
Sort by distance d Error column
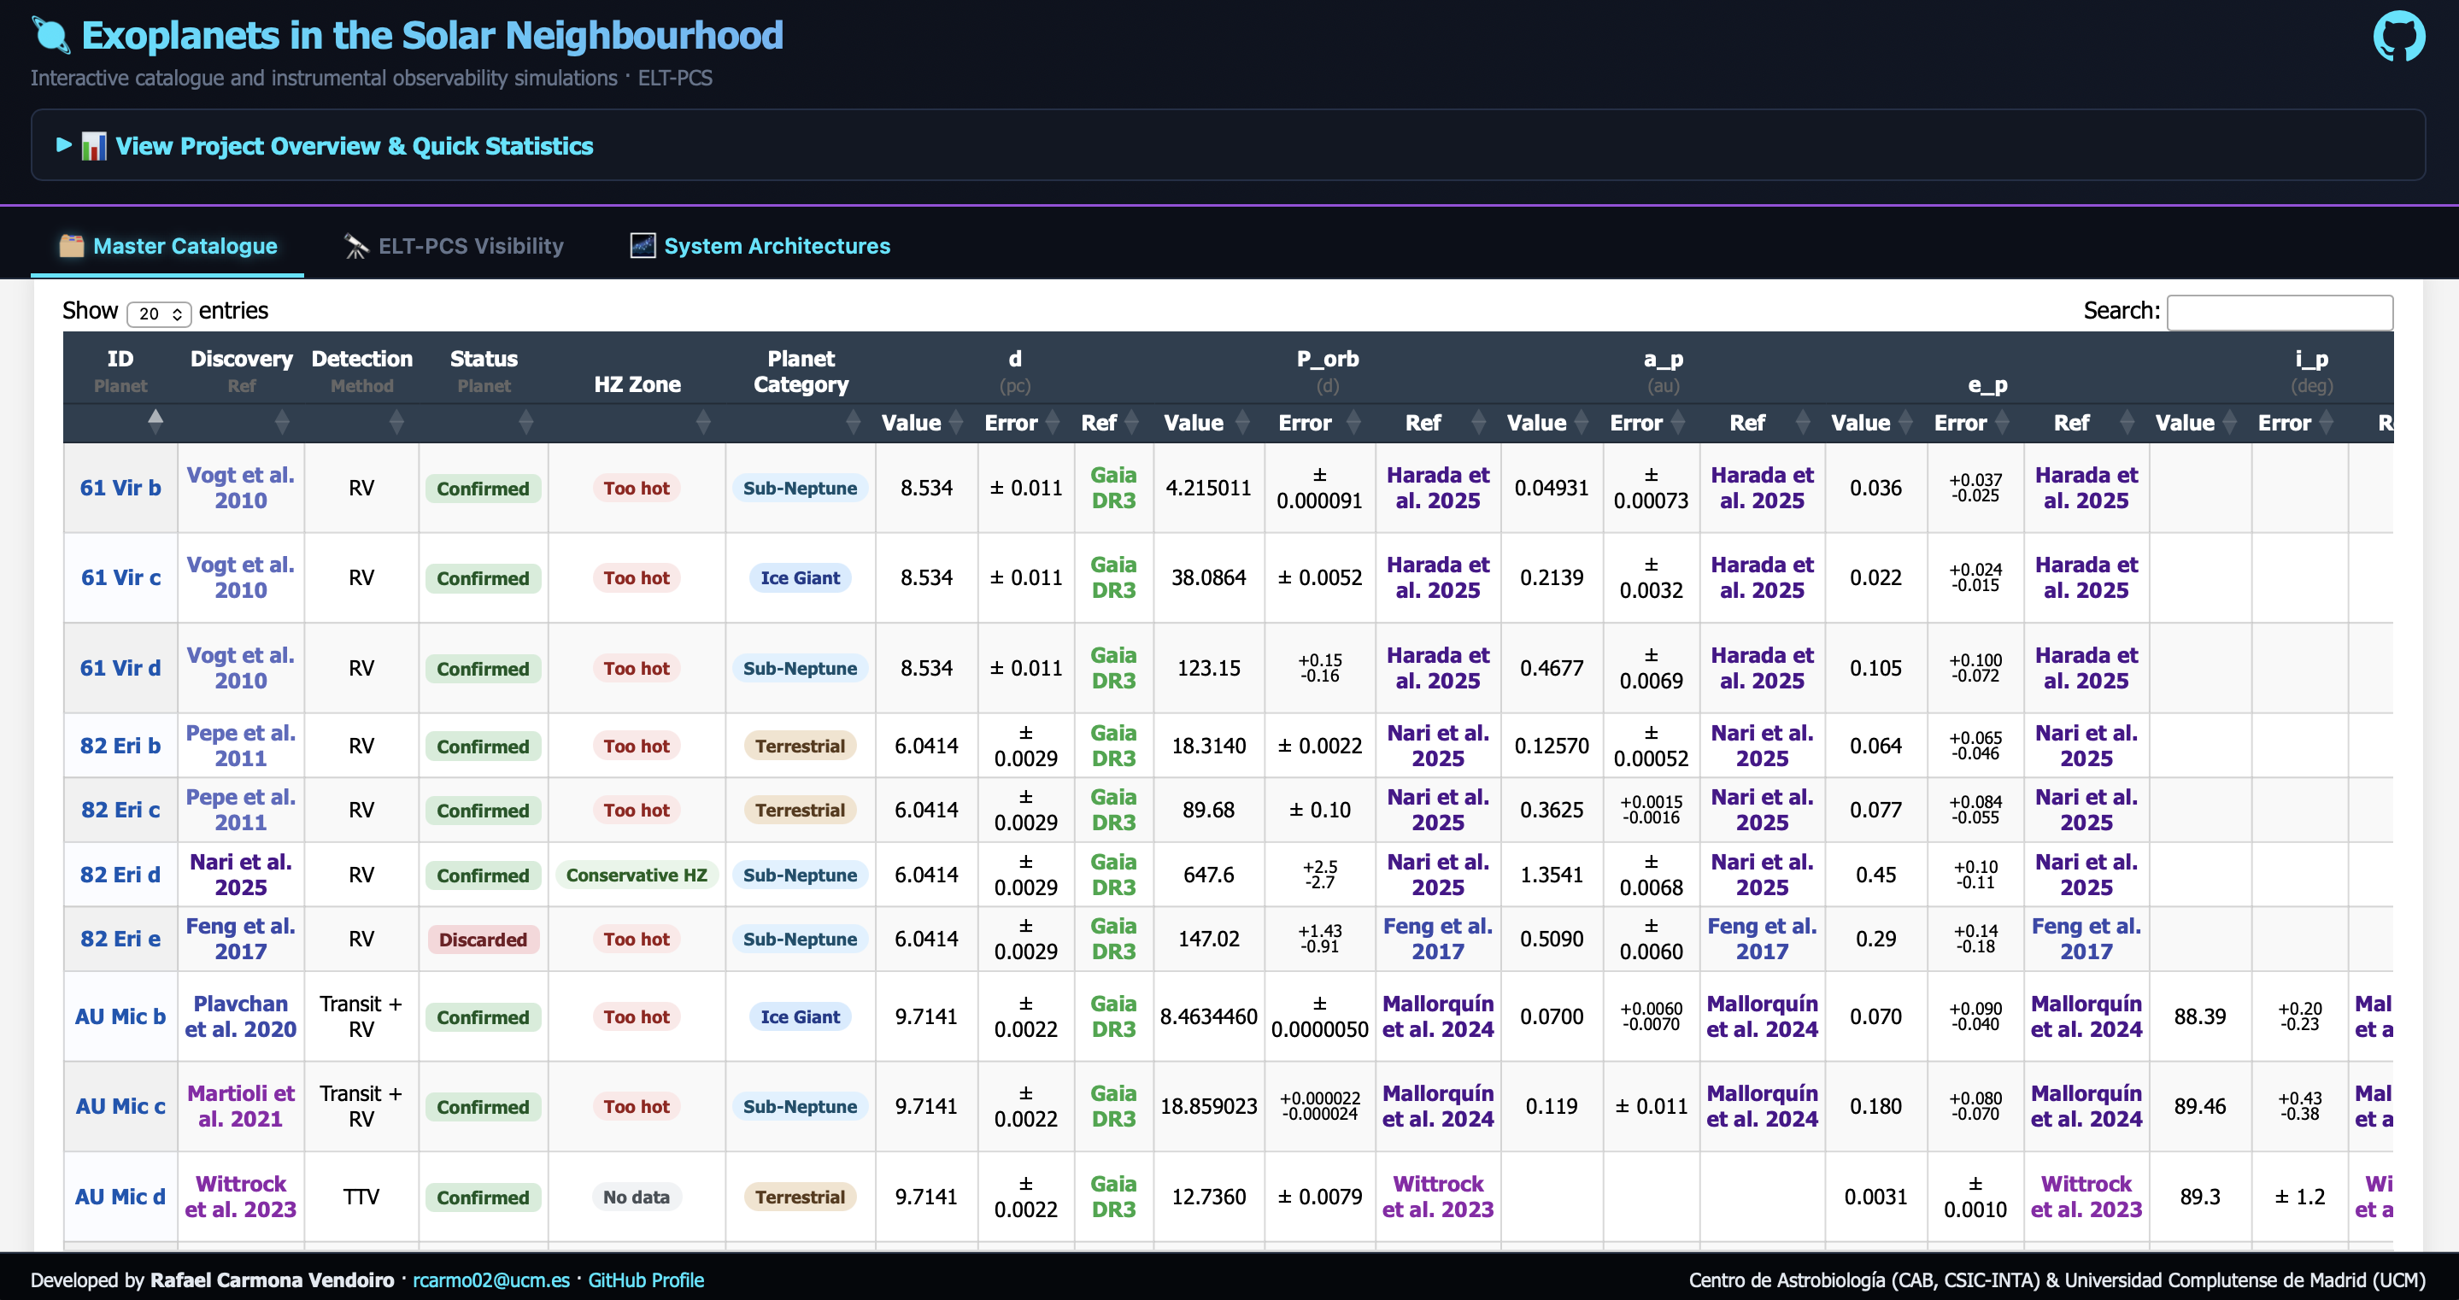1024,422
